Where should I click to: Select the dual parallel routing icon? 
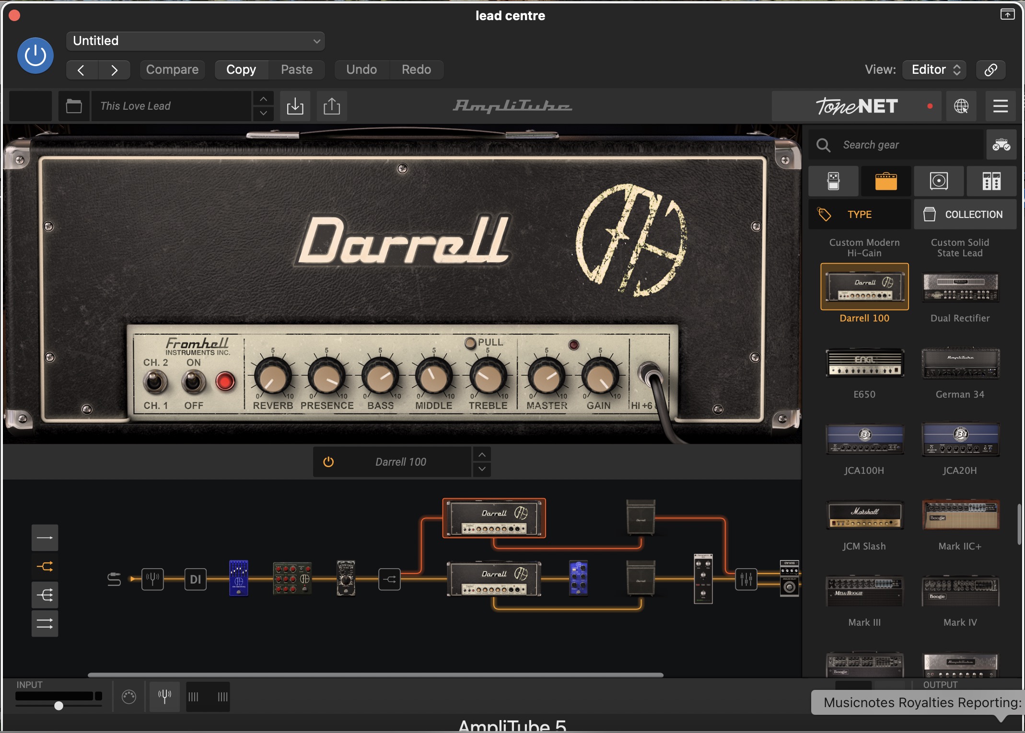(45, 623)
